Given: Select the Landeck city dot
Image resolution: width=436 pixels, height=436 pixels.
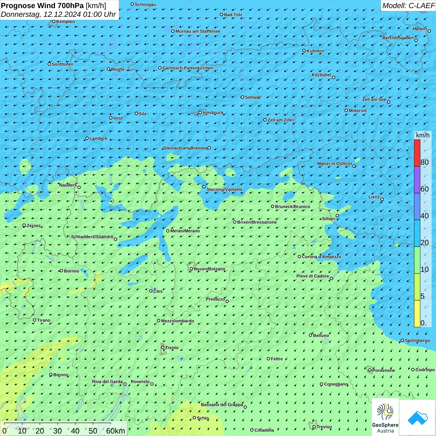Looking at the screenshot, I should coord(87,138).
